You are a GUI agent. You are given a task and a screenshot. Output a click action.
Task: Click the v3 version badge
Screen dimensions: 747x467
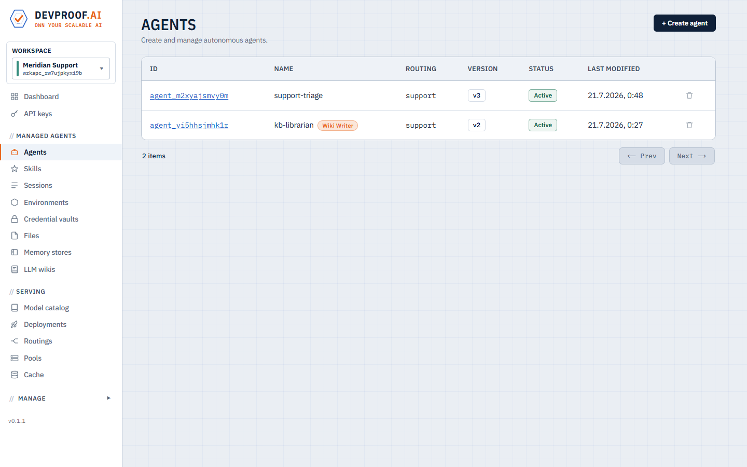477,95
